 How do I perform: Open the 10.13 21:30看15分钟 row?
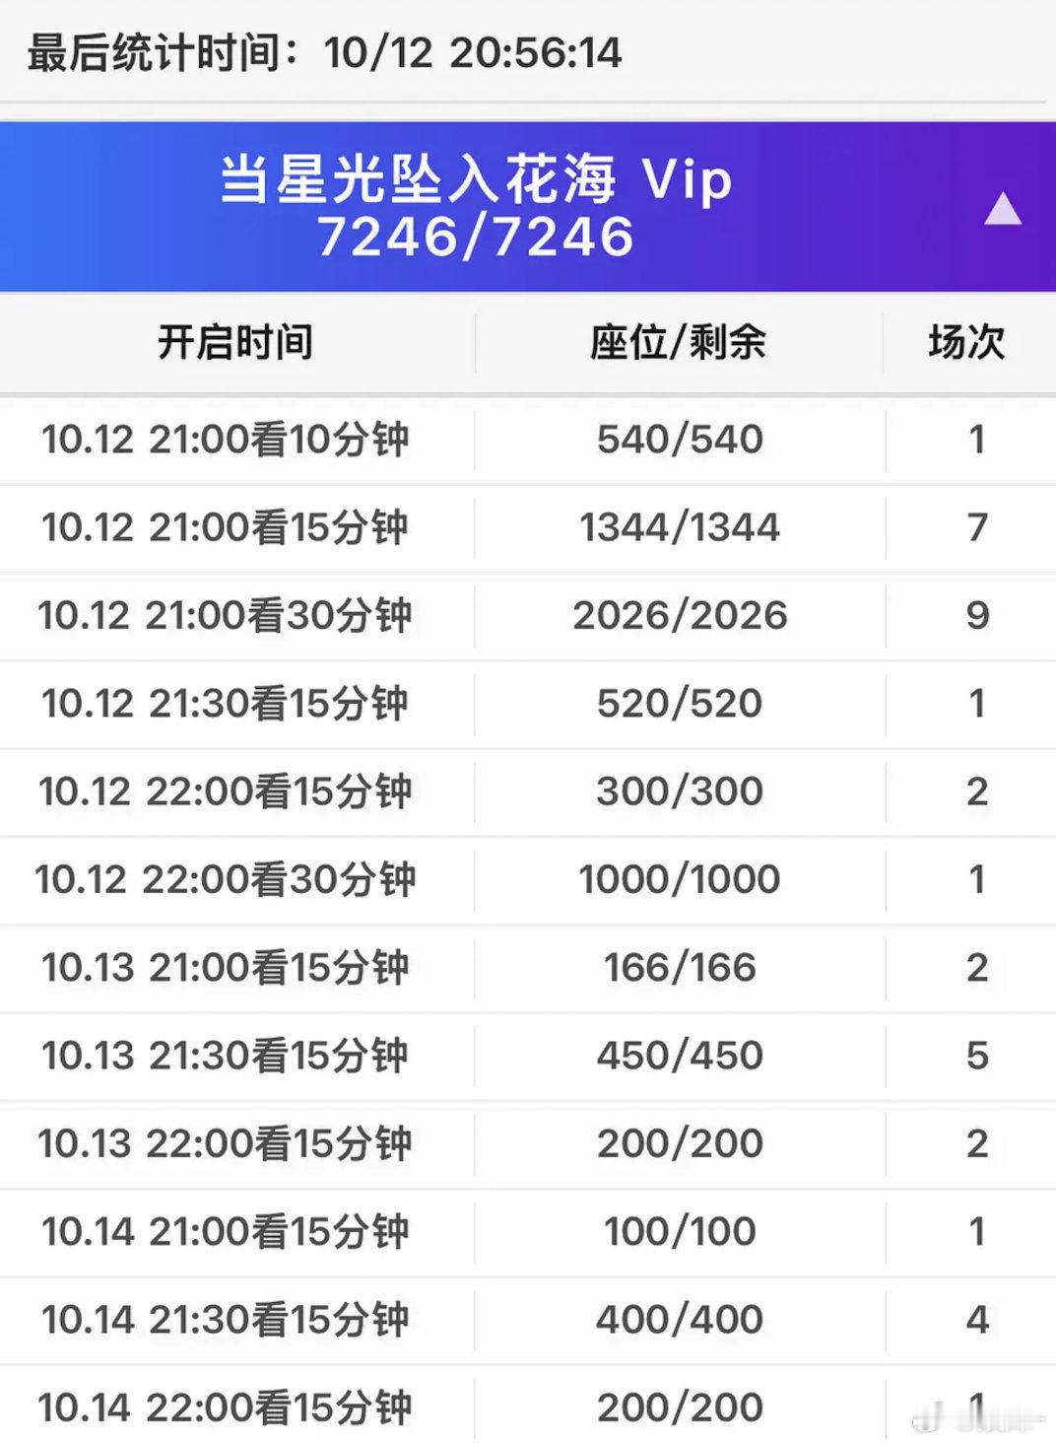[x=528, y=1056]
